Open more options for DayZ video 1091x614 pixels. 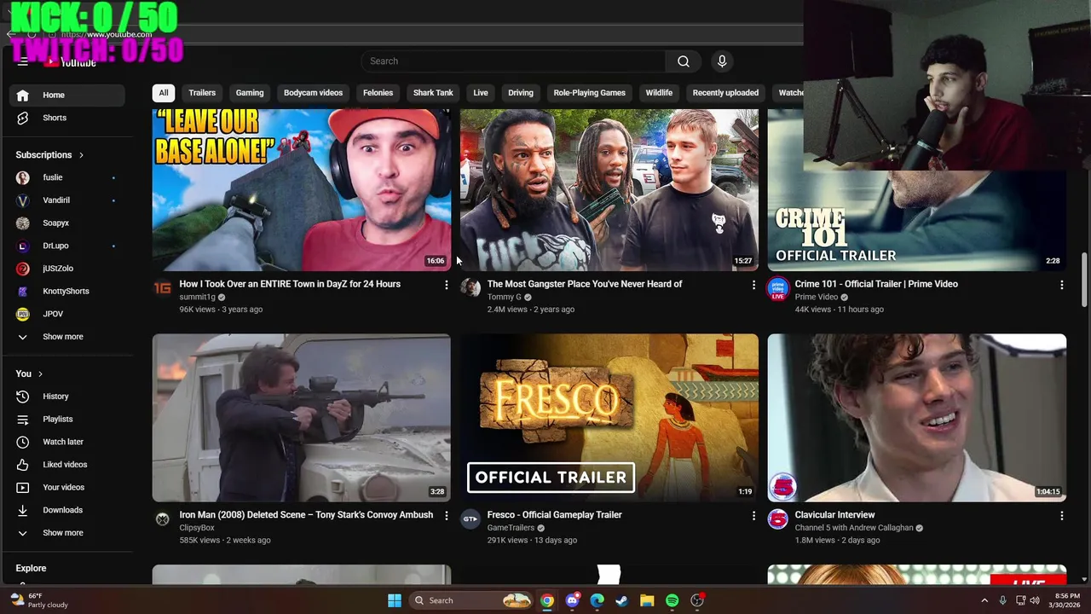[446, 285]
